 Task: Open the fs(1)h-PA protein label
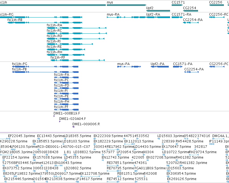(61, 75)
